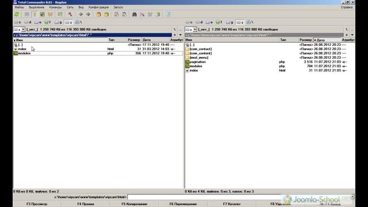Open the Сеть menu

tap(70, 7)
